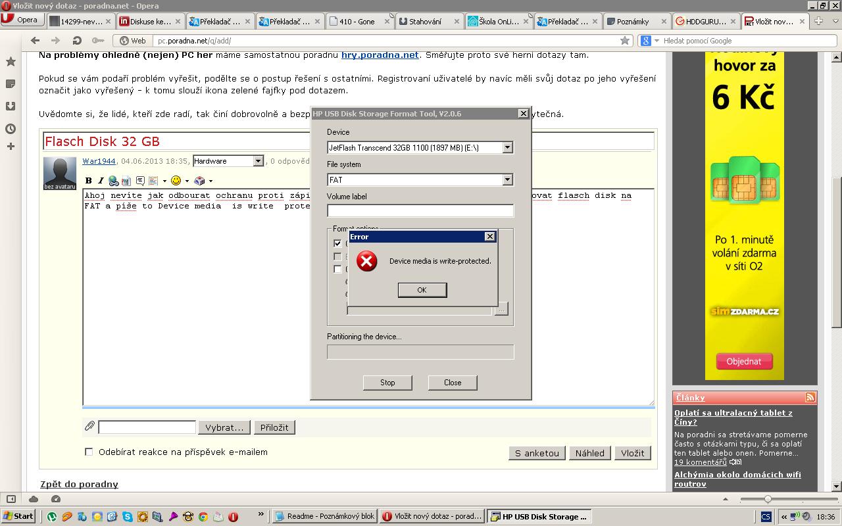This screenshot has width=842, height=526.
Task: Click the attachment paperclip icon
Action: coord(90,427)
